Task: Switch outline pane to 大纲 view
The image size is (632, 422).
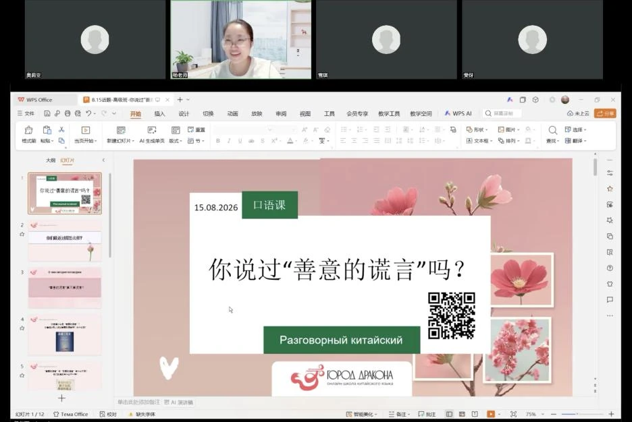Action: point(51,160)
